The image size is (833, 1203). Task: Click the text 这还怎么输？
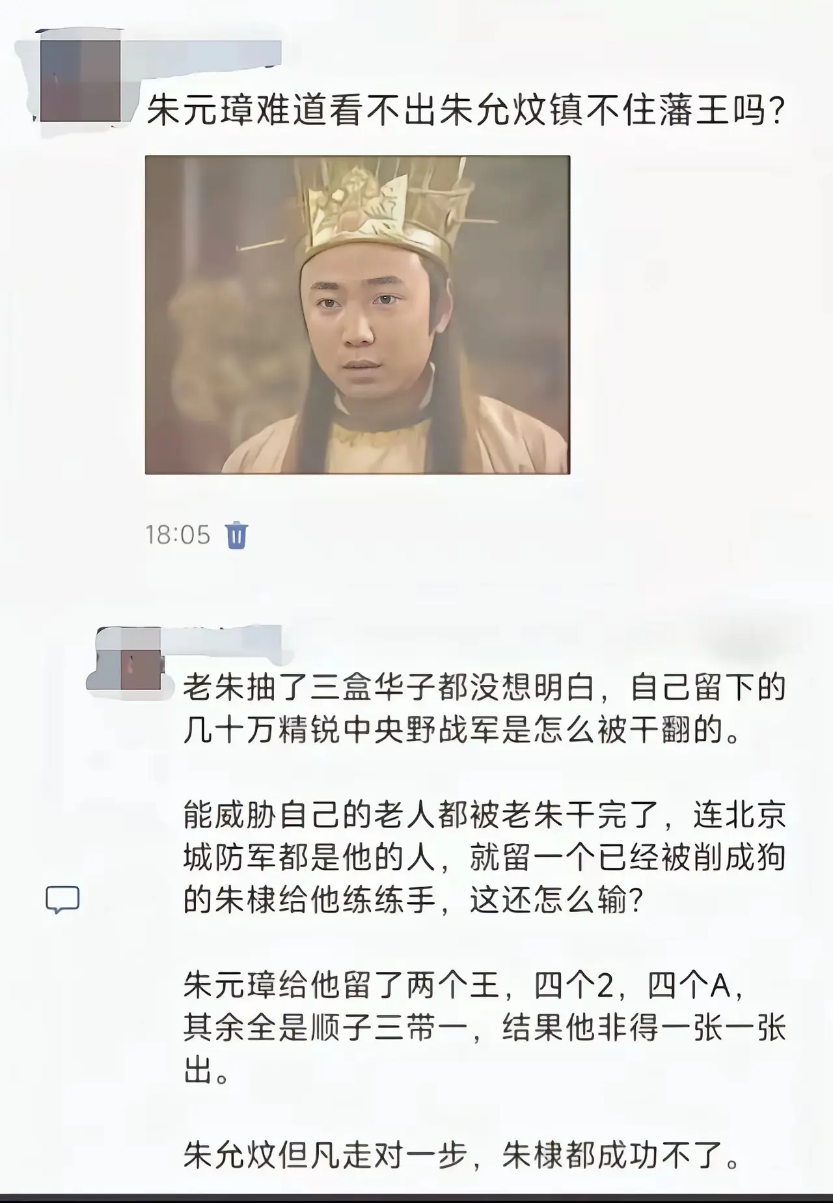557,901
